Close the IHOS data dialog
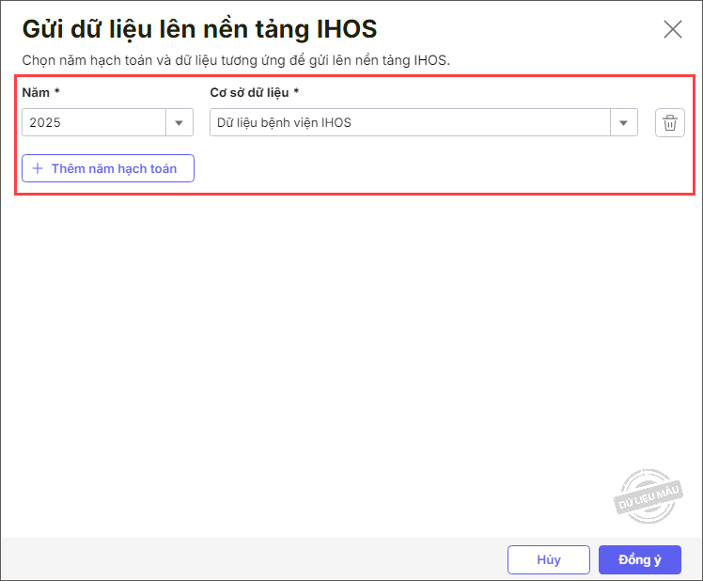 [x=673, y=29]
